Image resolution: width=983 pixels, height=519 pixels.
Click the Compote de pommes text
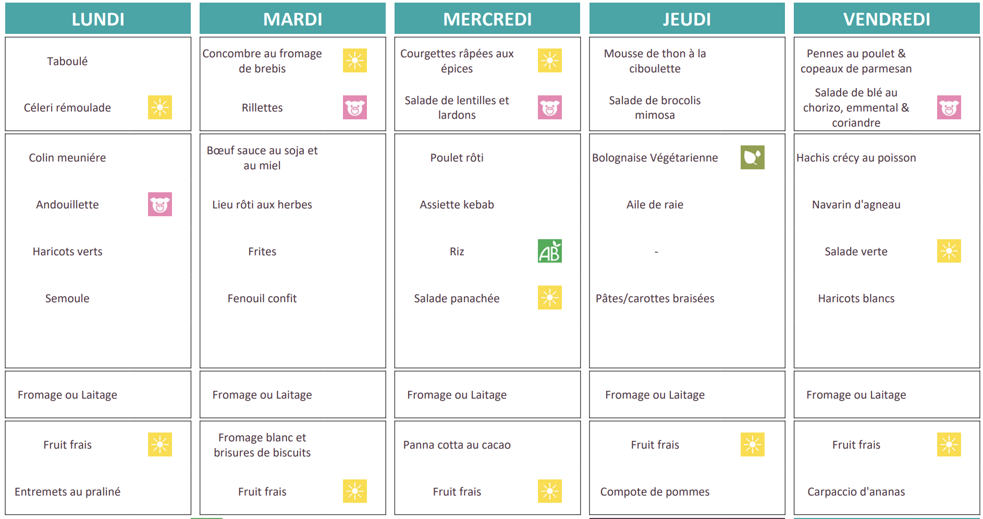[x=655, y=492]
